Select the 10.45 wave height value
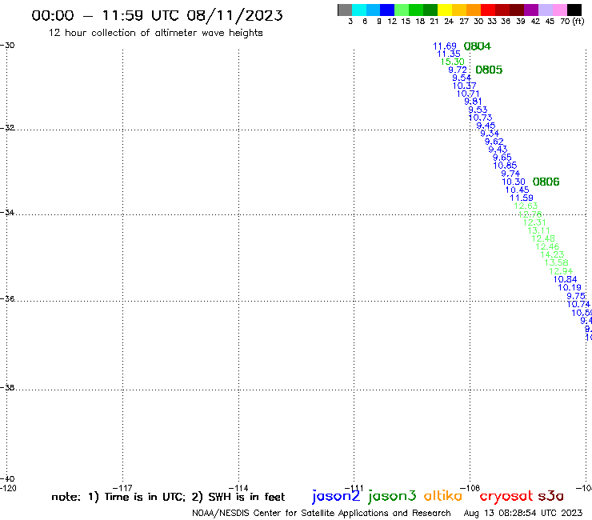This screenshot has height=520, width=592. coord(518,190)
